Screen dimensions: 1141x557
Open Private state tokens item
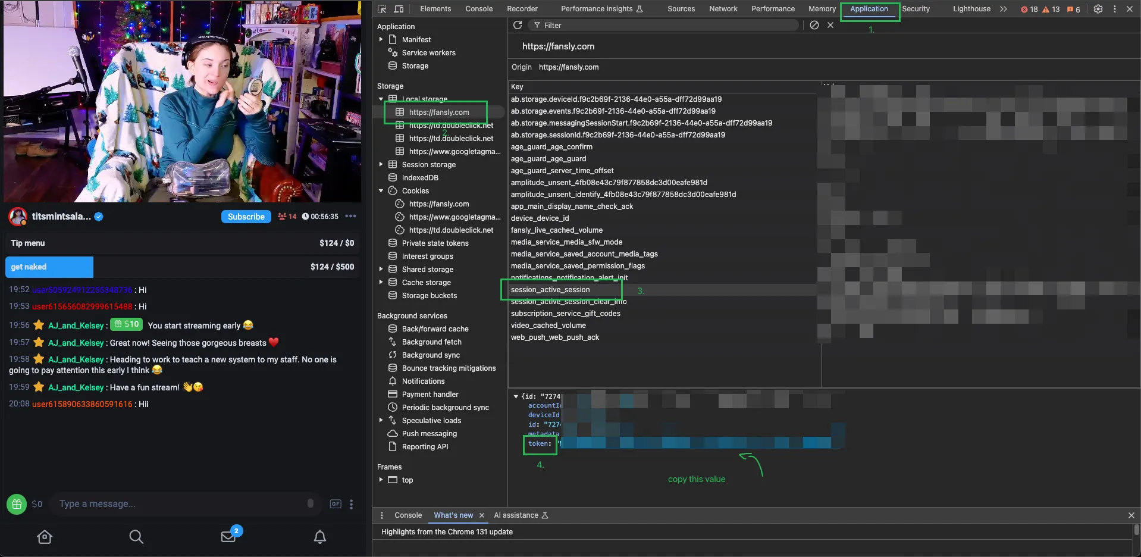pos(435,243)
